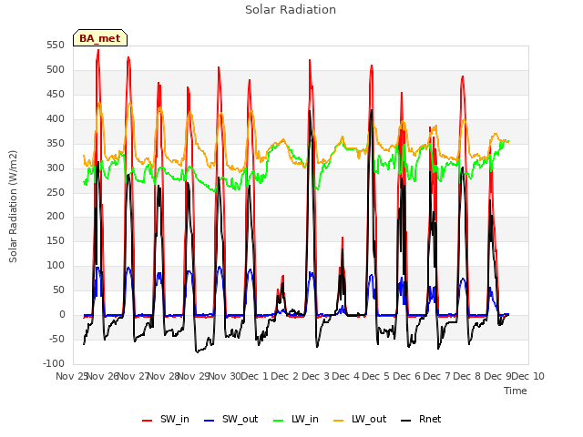Click the Dec 6 x-axis date label
Viewport: 583px width, 437px height.
point(406,376)
